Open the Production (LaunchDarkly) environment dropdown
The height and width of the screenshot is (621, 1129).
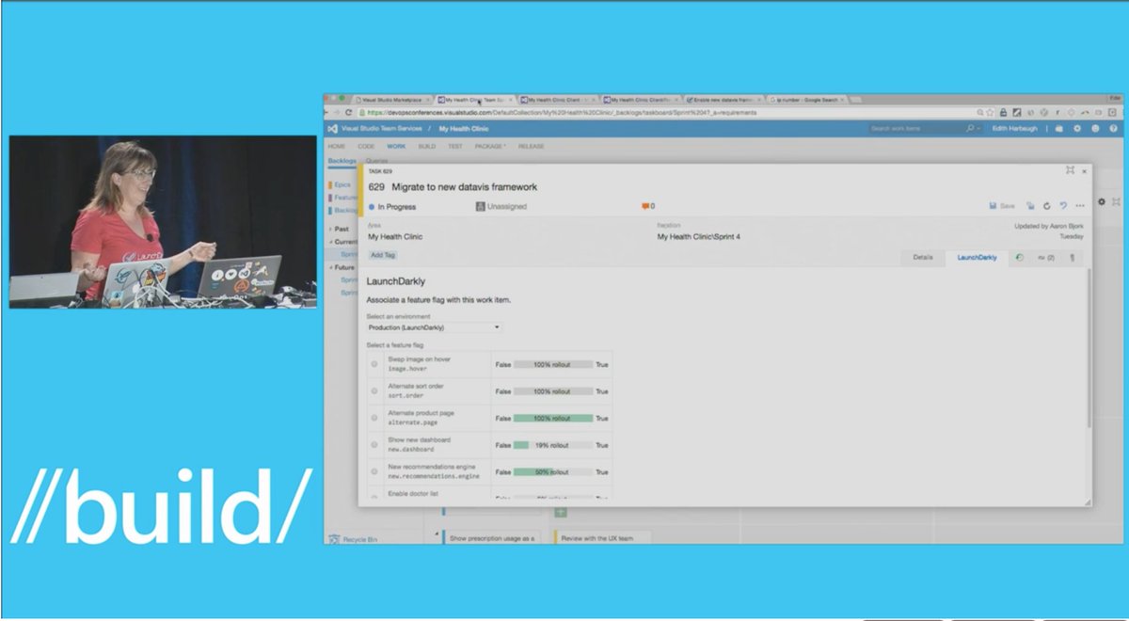coord(434,327)
